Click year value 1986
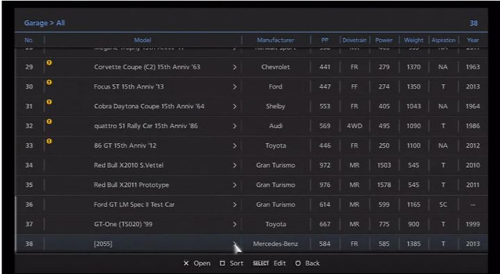Viewport: 500px width, 274px height. pos(473,126)
